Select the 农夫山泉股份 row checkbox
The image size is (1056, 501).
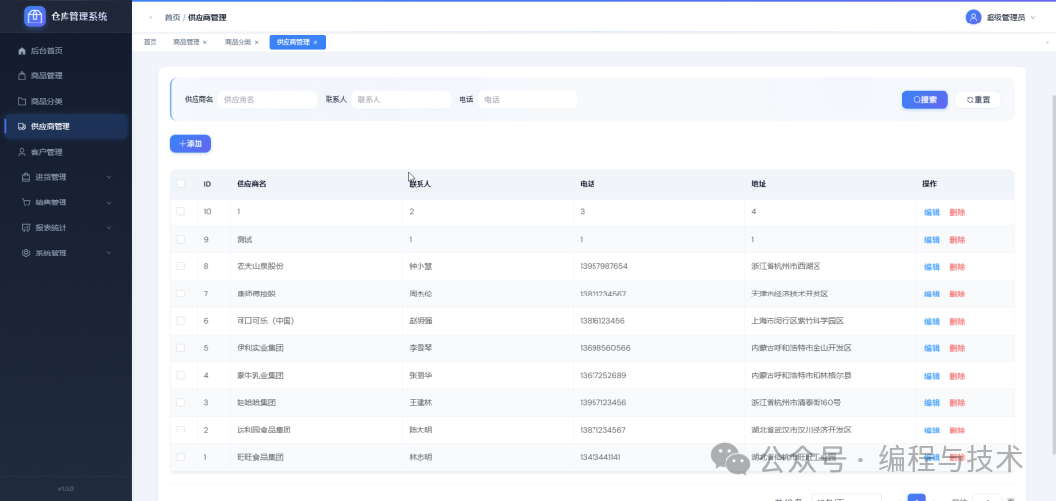pos(180,266)
